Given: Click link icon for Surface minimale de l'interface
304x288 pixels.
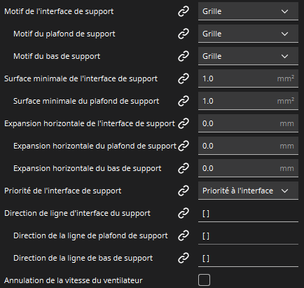Looking at the screenshot, I should 184,78.
